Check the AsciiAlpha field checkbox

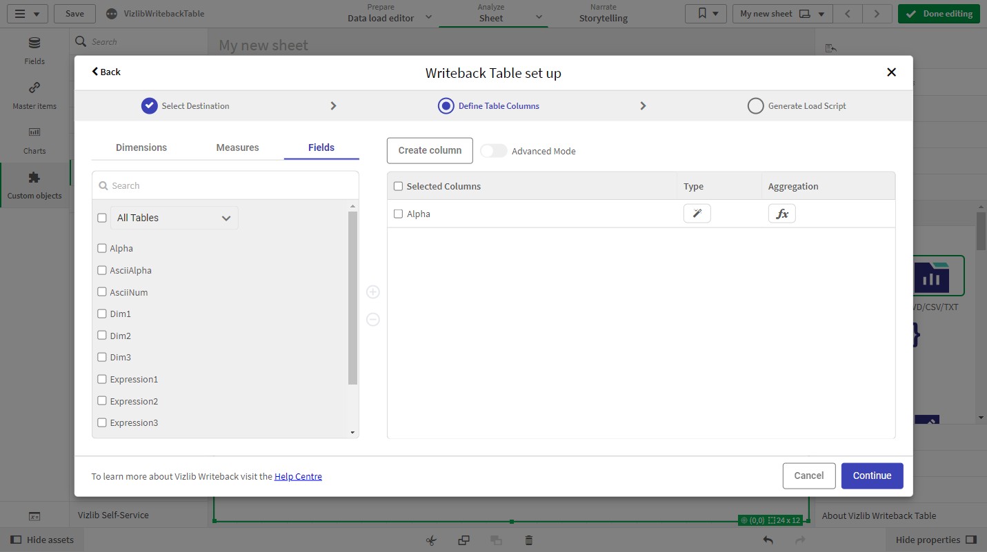pyautogui.click(x=102, y=270)
